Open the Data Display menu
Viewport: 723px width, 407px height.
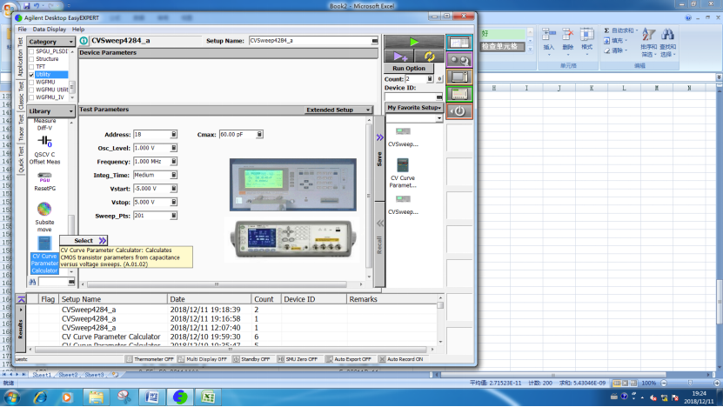click(x=50, y=29)
